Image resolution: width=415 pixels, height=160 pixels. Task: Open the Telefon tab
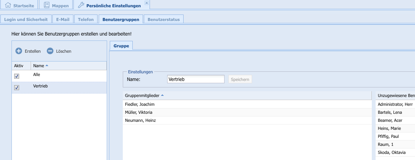pos(86,19)
